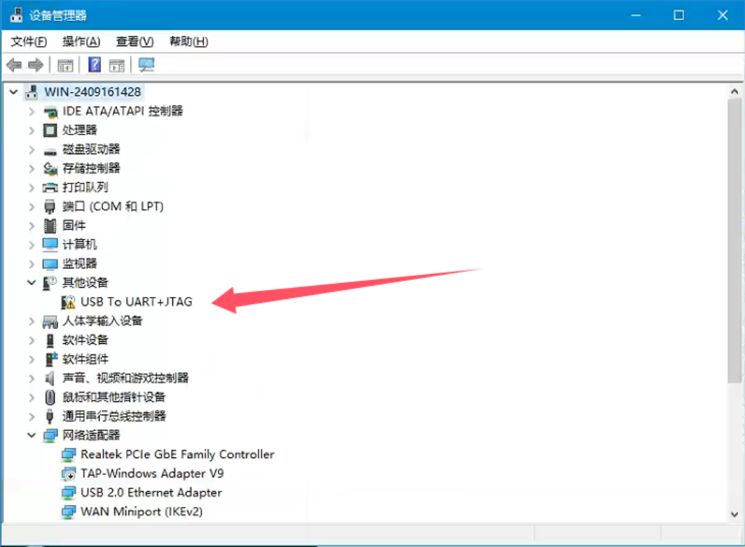This screenshot has height=547, width=745.
Task: Open the 操作(A) menu
Action: 81,42
